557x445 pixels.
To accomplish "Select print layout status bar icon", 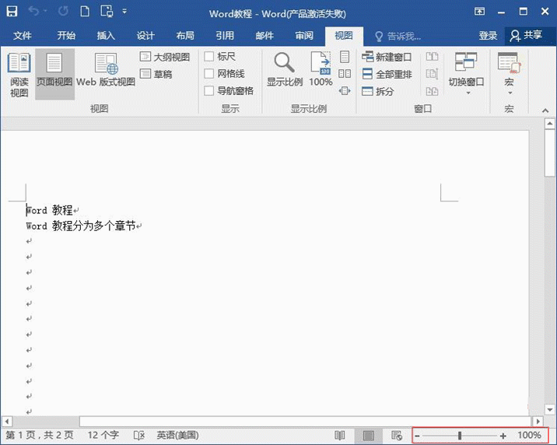I will (x=369, y=436).
